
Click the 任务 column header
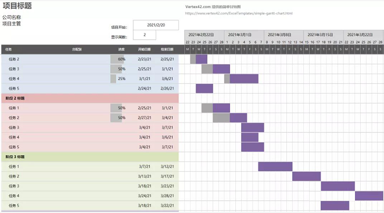[9, 49]
